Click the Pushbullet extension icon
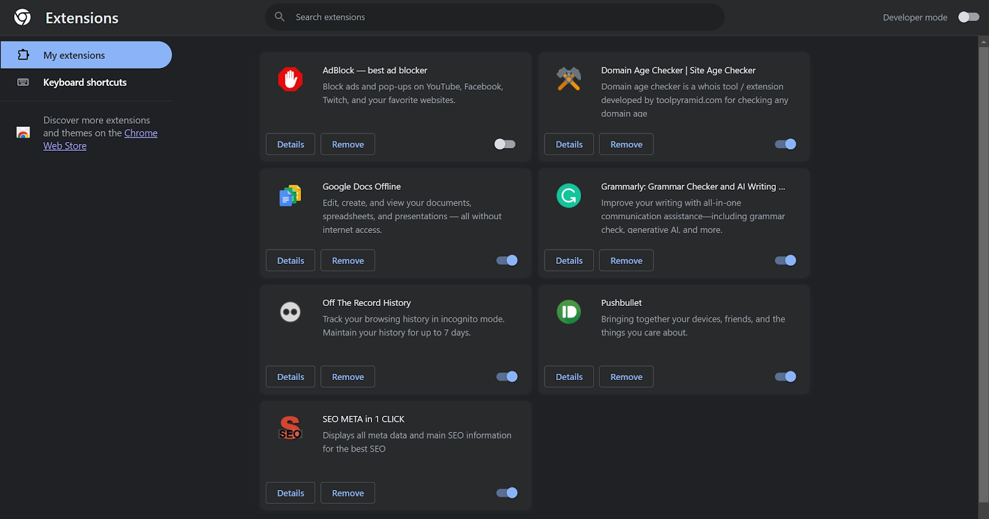The width and height of the screenshot is (989, 519). (569, 312)
